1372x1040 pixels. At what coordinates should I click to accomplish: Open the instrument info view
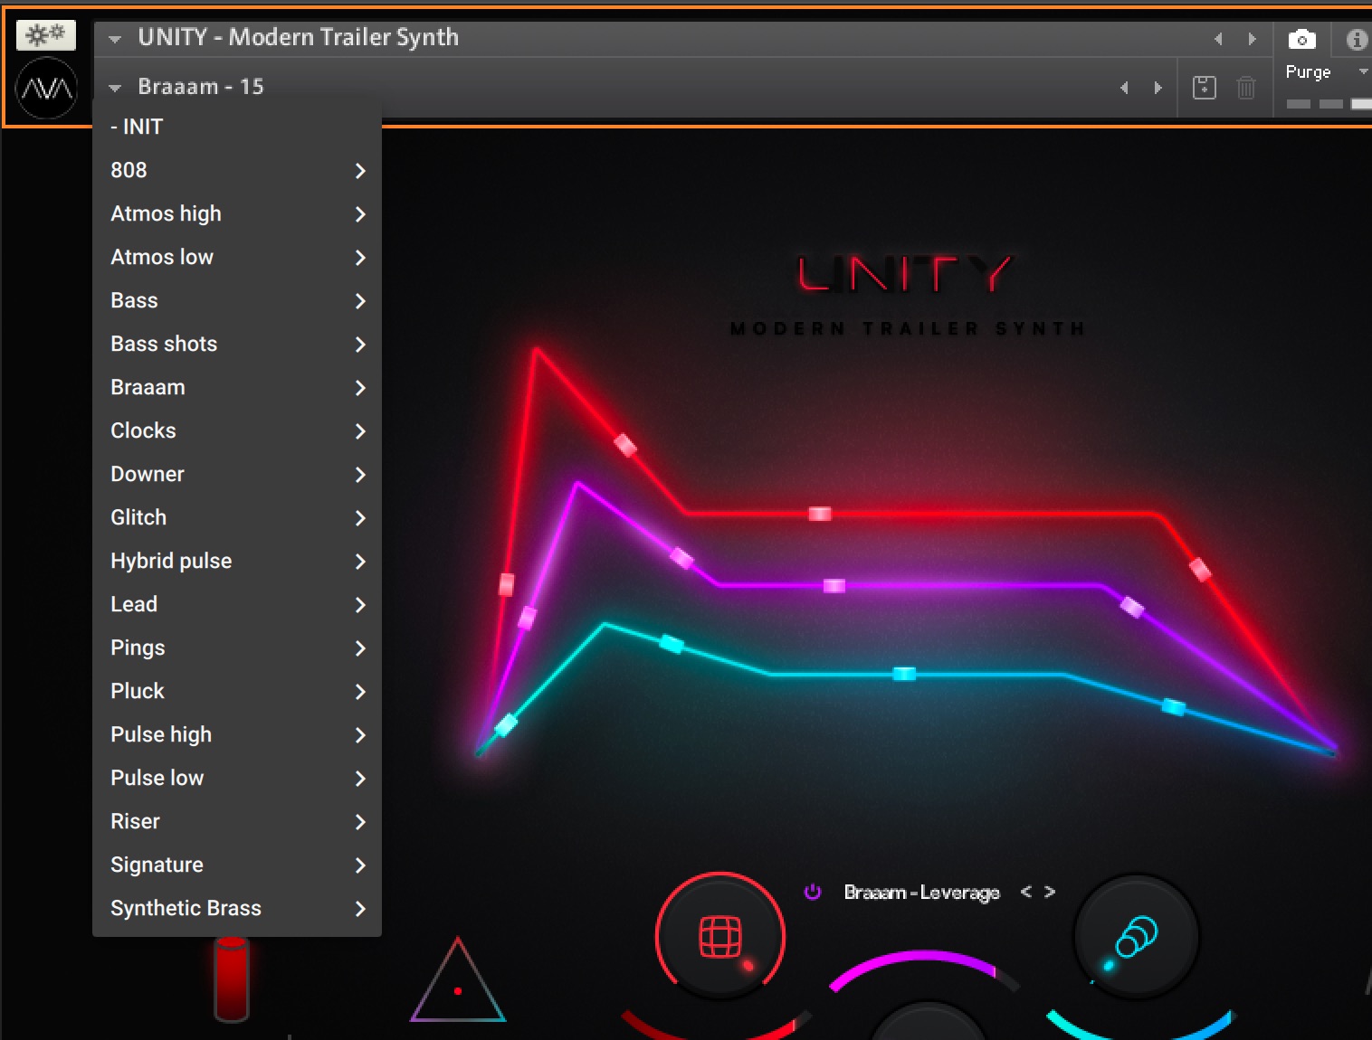[1356, 39]
